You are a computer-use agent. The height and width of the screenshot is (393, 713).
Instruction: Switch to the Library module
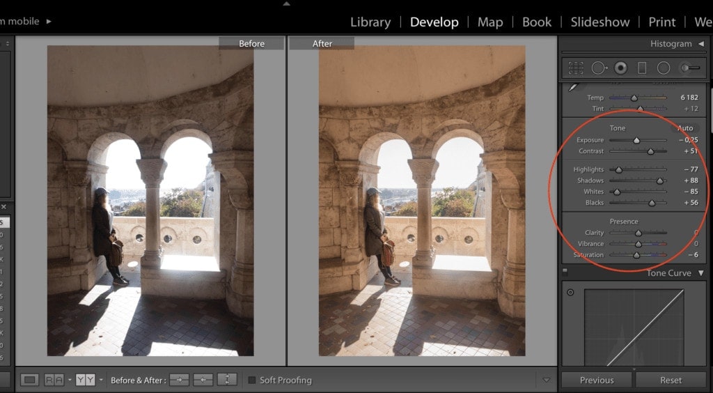pyautogui.click(x=370, y=22)
